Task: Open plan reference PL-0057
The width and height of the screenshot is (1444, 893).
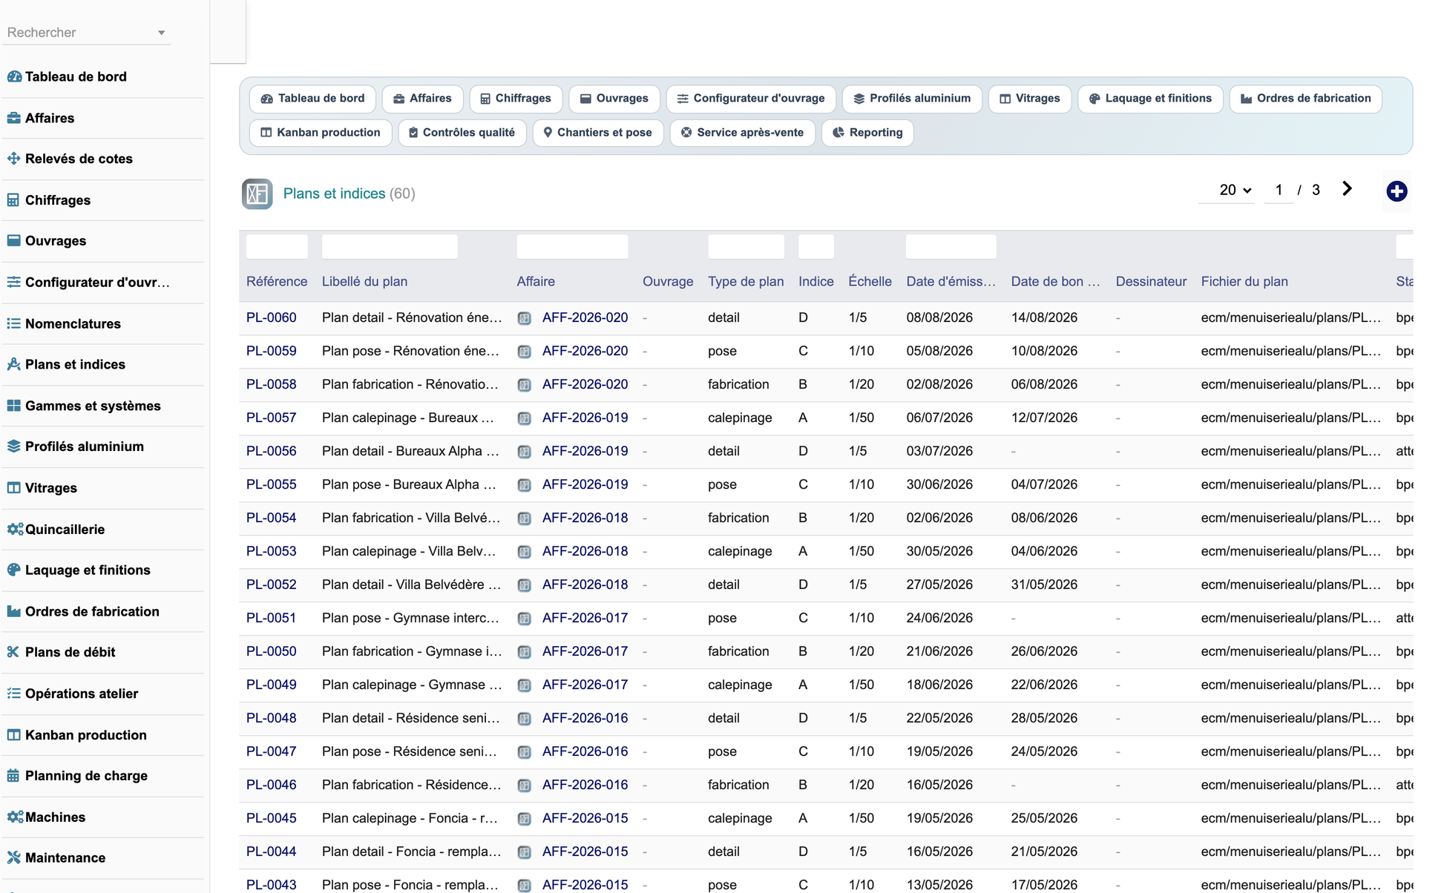Action: coord(271,418)
